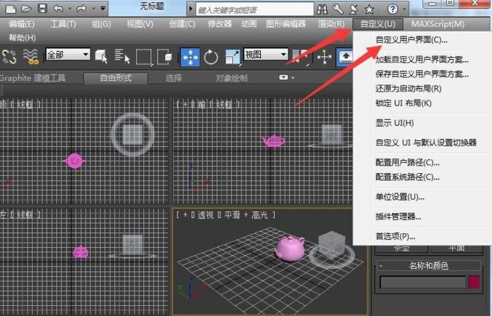Viewport: 492px width, 316px height.
Task: Click the keyword search input field
Action: pos(254,10)
